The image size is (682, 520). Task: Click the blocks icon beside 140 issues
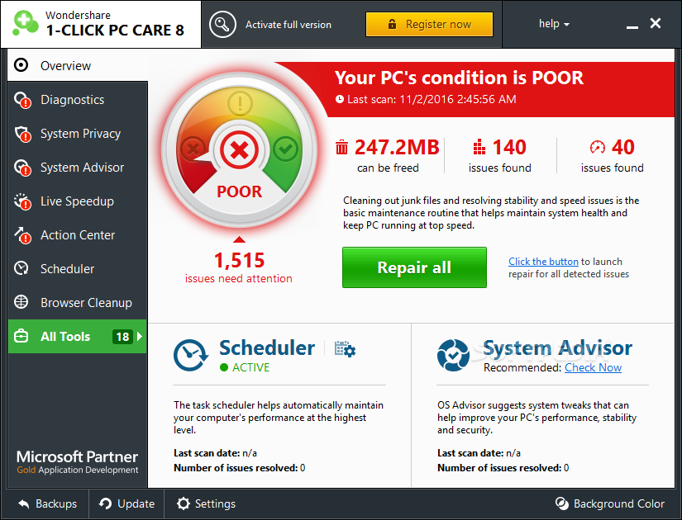[479, 147]
